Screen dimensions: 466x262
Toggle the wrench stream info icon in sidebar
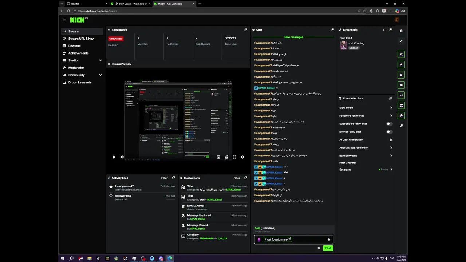pyautogui.click(x=401, y=116)
